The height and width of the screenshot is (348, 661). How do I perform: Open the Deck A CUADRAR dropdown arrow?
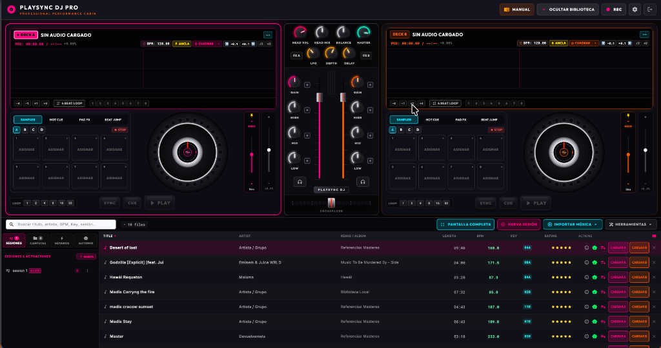pyautogui.click(x=219, y=44)
